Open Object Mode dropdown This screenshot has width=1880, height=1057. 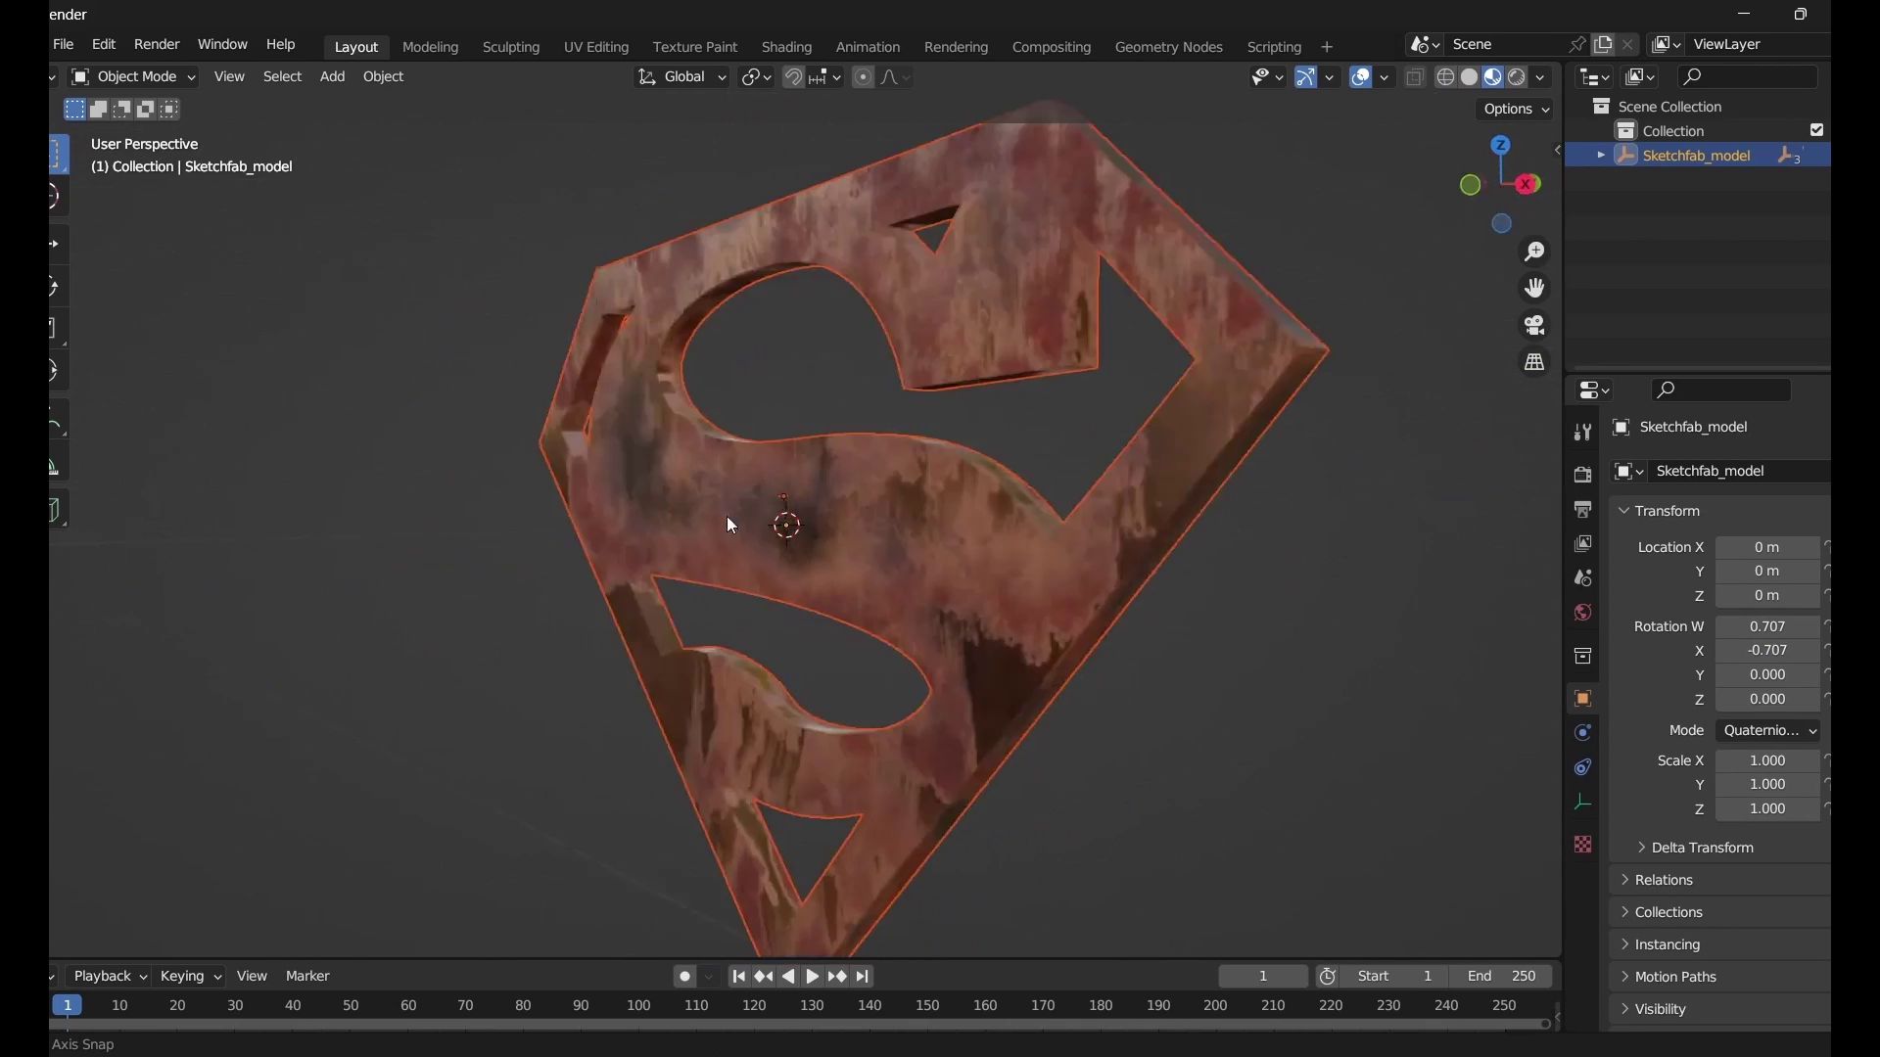tap(133, 77)
